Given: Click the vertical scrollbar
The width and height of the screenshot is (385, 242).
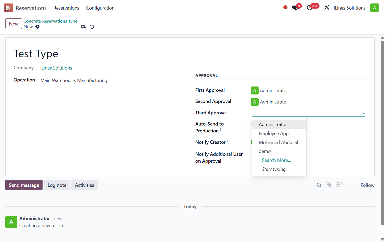Looking at the screenshot, I should (x=382, y=133).
